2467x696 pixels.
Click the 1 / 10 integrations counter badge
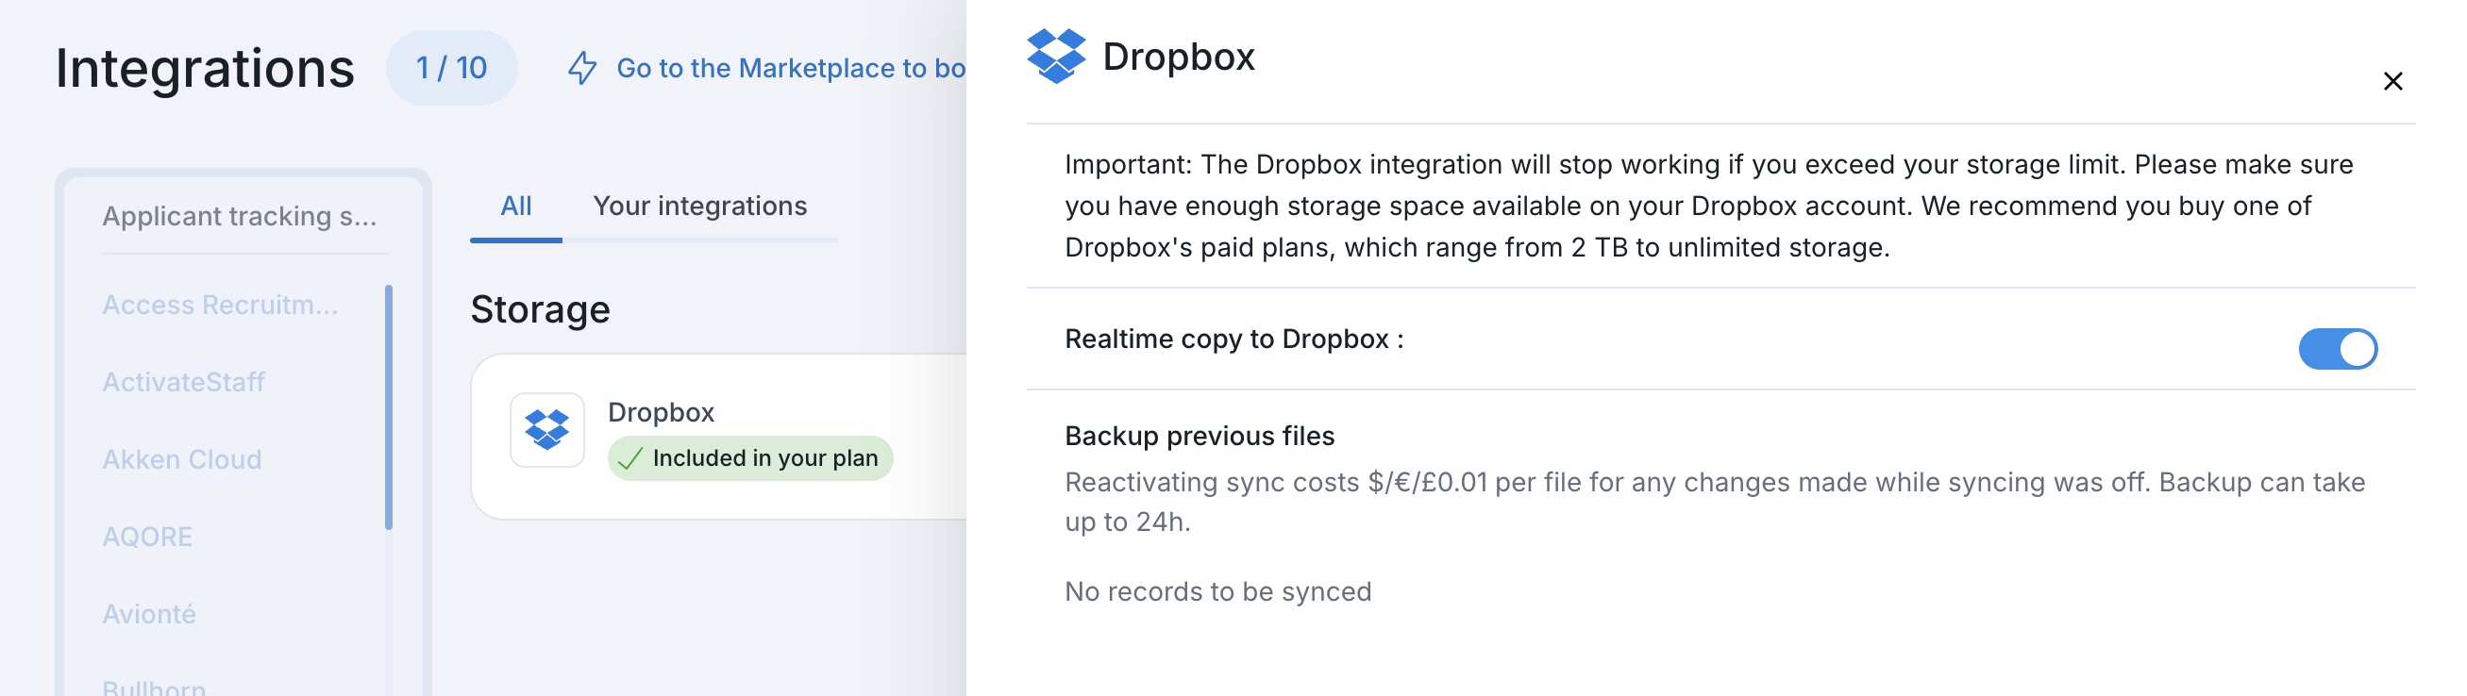(452, 68)
